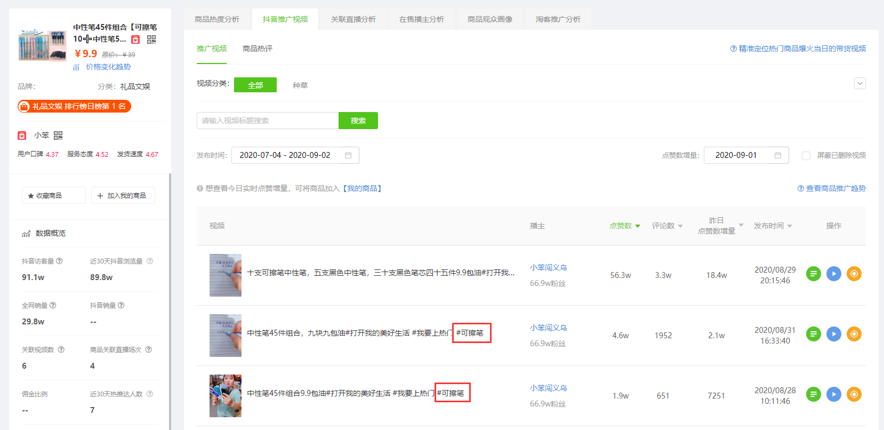The image size is (884, 430).
Task: Click orange target icon for 2020/08/31 video
Action: tap(854, 334)
